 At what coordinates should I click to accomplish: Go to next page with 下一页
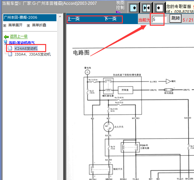tap(110, 19)
